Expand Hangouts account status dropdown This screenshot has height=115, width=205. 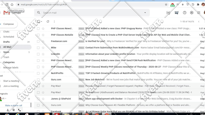[6, 98]
